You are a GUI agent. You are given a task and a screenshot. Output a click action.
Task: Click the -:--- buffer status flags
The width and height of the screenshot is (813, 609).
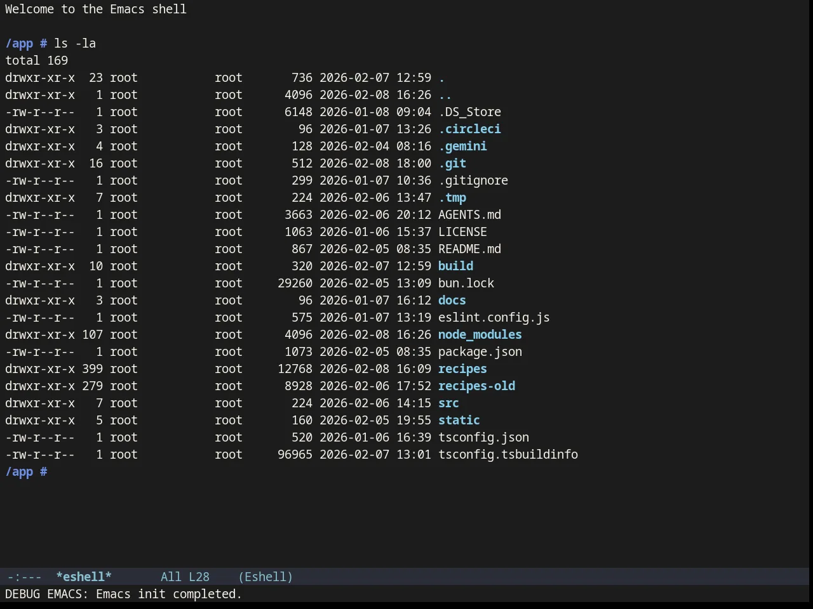pos(24,577)
